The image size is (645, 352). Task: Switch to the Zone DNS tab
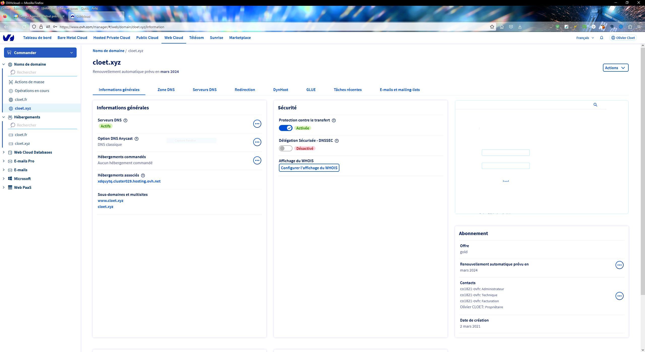[166, 90]
